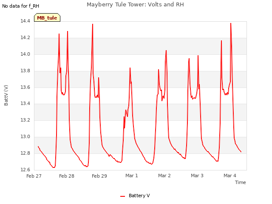272x204 pixels.
Task: Click the 12.6 y-axis tick label
Action: (x=25, y=170)
